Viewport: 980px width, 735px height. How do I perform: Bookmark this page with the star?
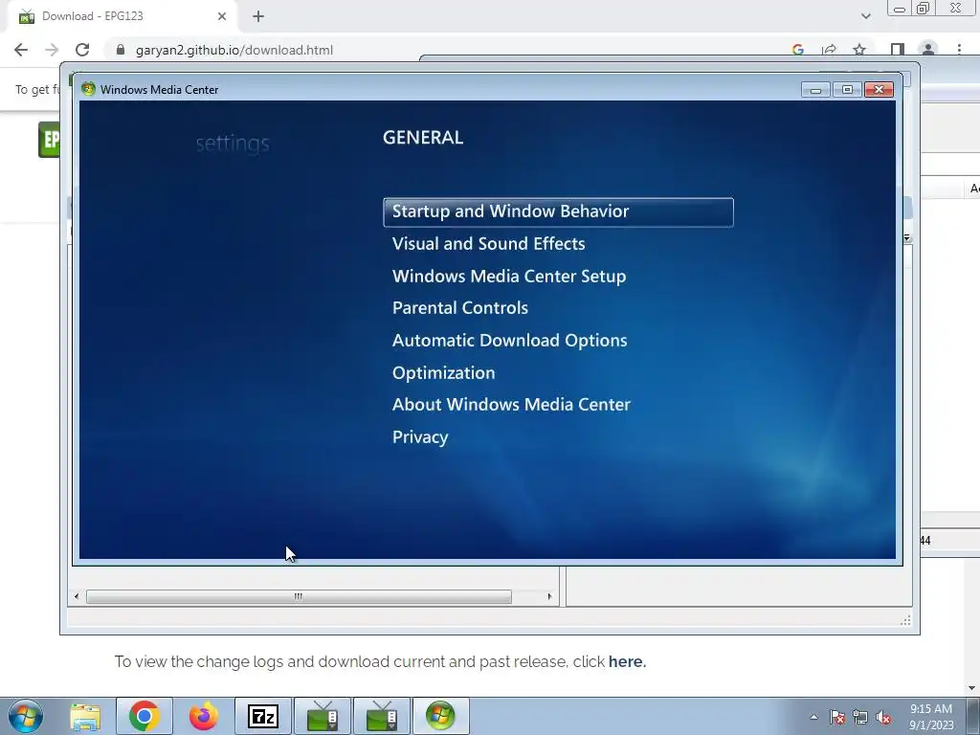click(x=859, y=50)
